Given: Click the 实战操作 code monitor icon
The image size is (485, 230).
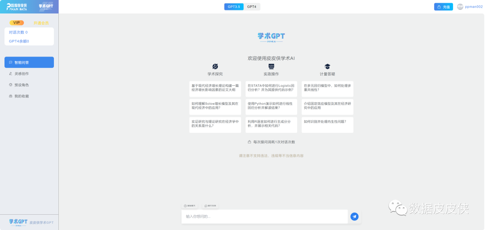Looking at the screenshot, I should (x=271, y=66).
